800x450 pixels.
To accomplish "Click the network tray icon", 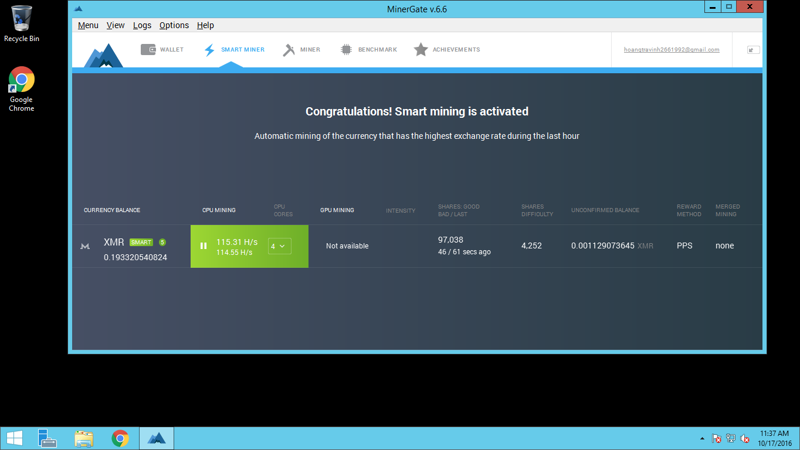I will (731, 438).
